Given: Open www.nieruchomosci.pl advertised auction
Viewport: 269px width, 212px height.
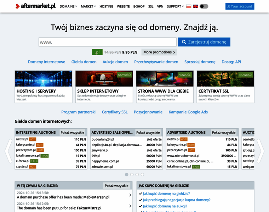Looking at the screenshot, I should (x=183, y=156).
